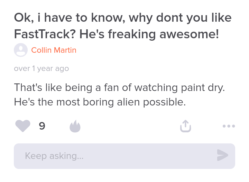
Task: Click the "FastTrack? He's freaking awesome!" line
Action: pyautogui.click(x=117, y=34)
